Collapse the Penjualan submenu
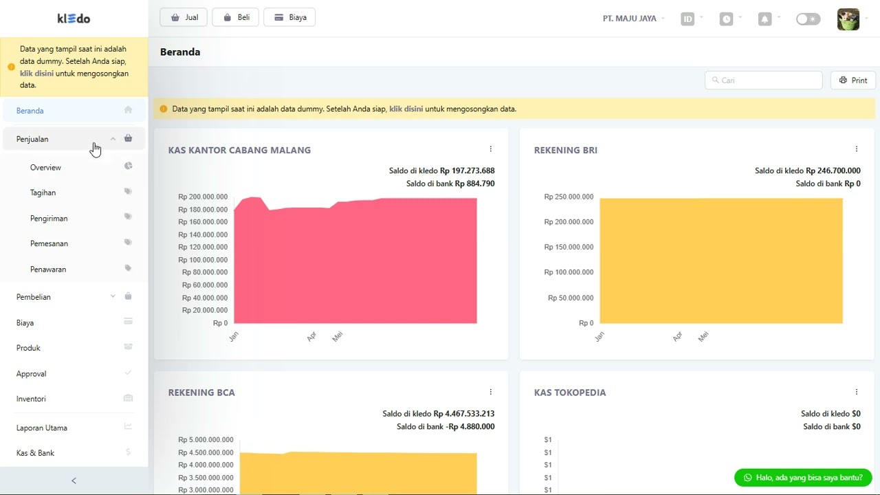Viewport: 880px width, 495px height. point(113,139)
